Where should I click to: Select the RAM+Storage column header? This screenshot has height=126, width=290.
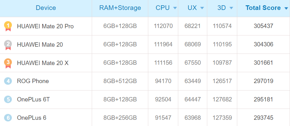120,8
